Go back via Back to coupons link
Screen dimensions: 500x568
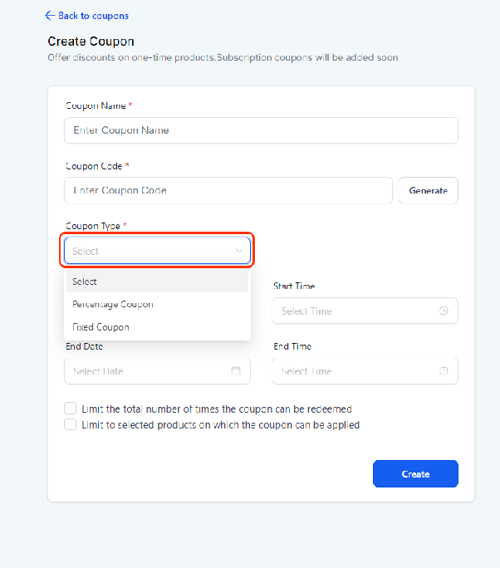[93, 16]
